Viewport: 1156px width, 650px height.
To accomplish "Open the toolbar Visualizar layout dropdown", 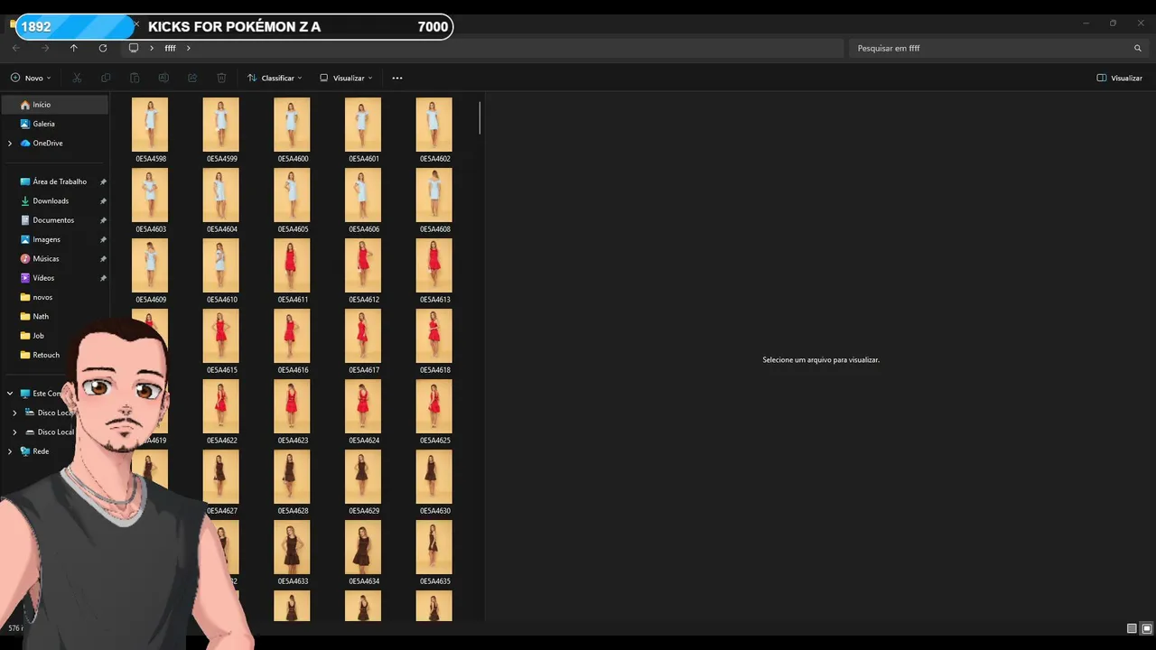I will point(346,78).
